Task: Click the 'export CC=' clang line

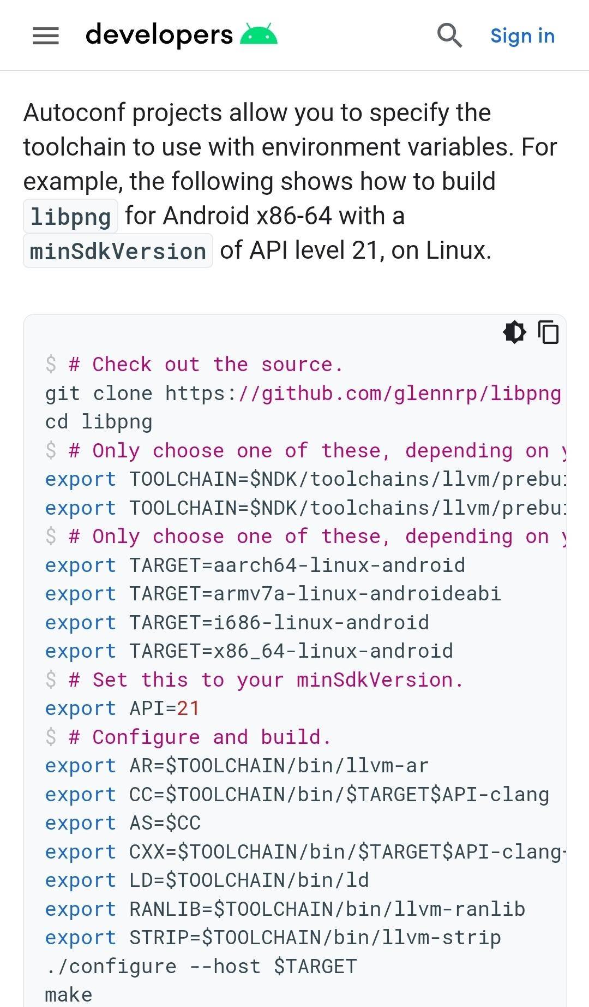Action: (297, 795)
